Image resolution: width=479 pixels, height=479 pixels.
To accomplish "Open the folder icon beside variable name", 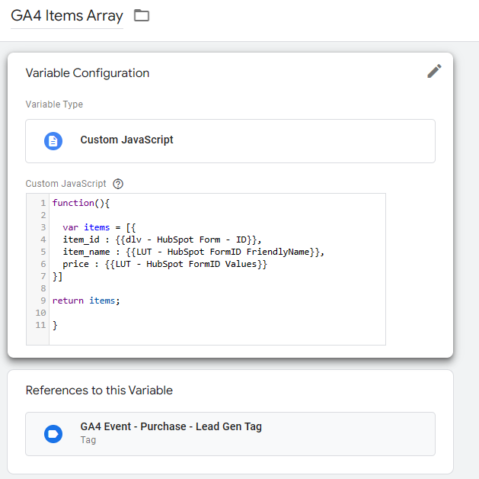I will tap(142, 15).
